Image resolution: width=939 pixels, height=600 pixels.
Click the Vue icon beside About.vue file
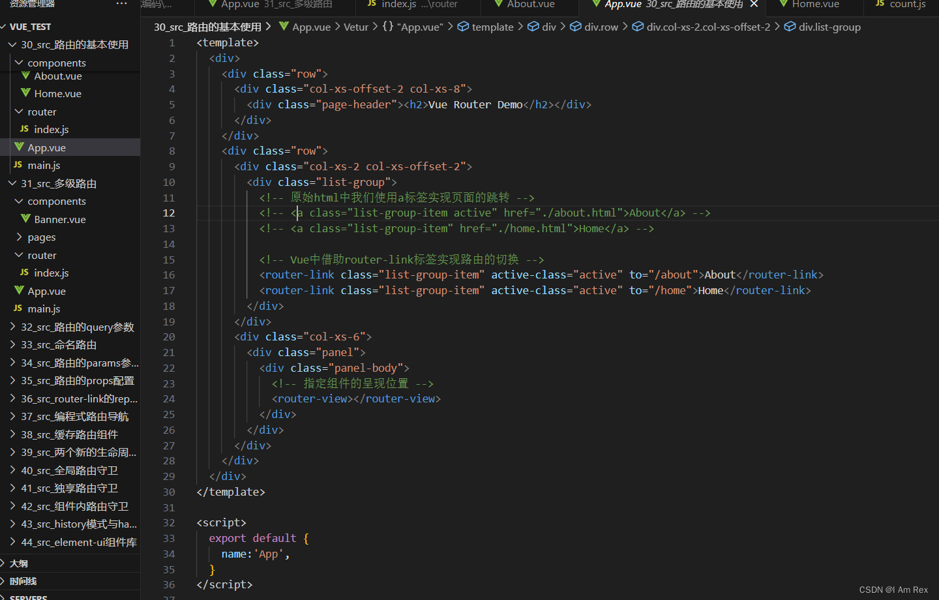pyautogui.click(x=26, y=76)
